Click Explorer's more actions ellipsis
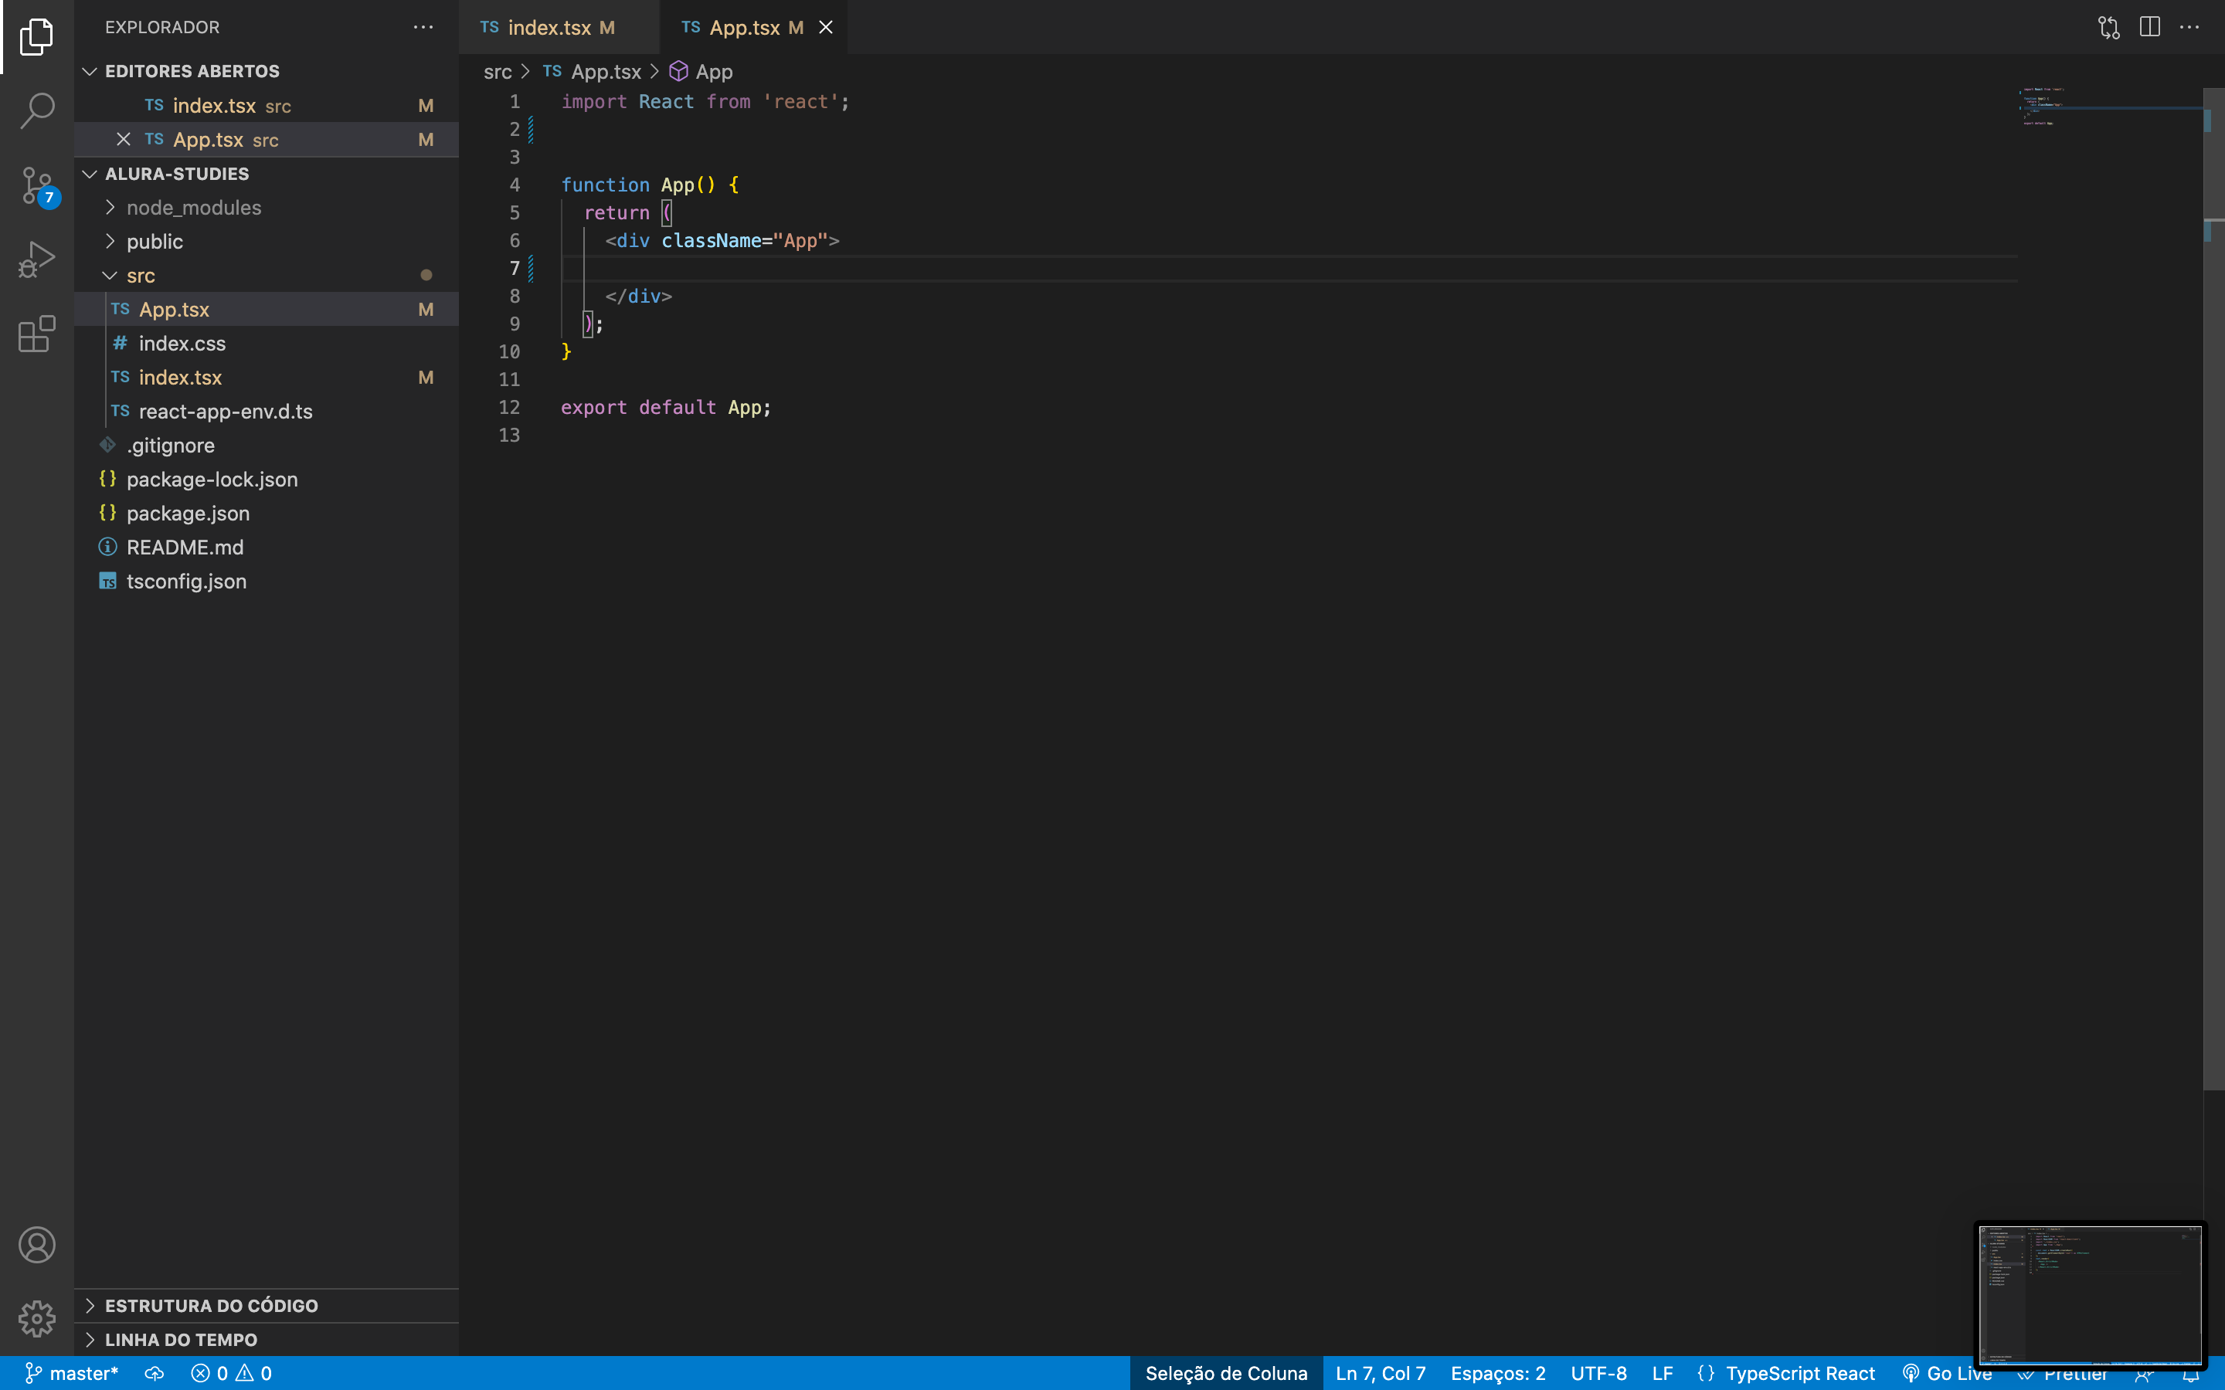2225x1390 pixels. pos(423,27)
